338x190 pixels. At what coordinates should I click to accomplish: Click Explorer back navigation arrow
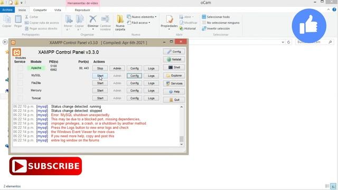tap(5, 42)
